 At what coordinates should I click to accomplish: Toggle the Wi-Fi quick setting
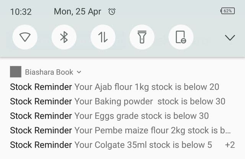tap(25, 37)
